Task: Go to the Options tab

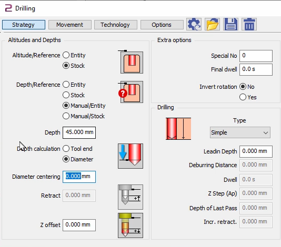Action: 162,25
